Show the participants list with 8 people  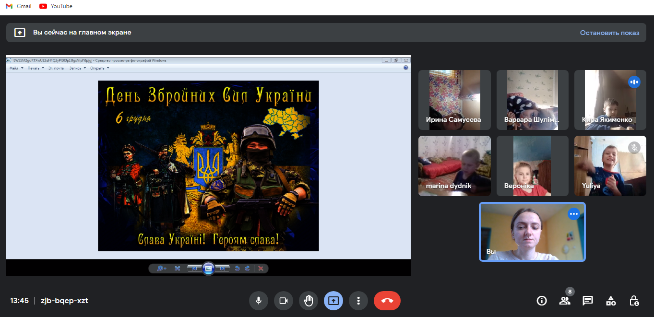pyautogui.click(x=565, y=301)
